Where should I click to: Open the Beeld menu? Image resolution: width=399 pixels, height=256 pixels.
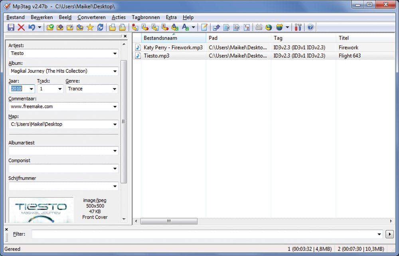click(65, 17)
